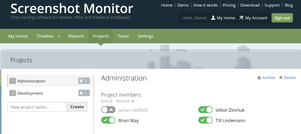Viewport: 301px width, 134px height.
Task: Click Administration's 3 members badge
Action: click(84, 81)
